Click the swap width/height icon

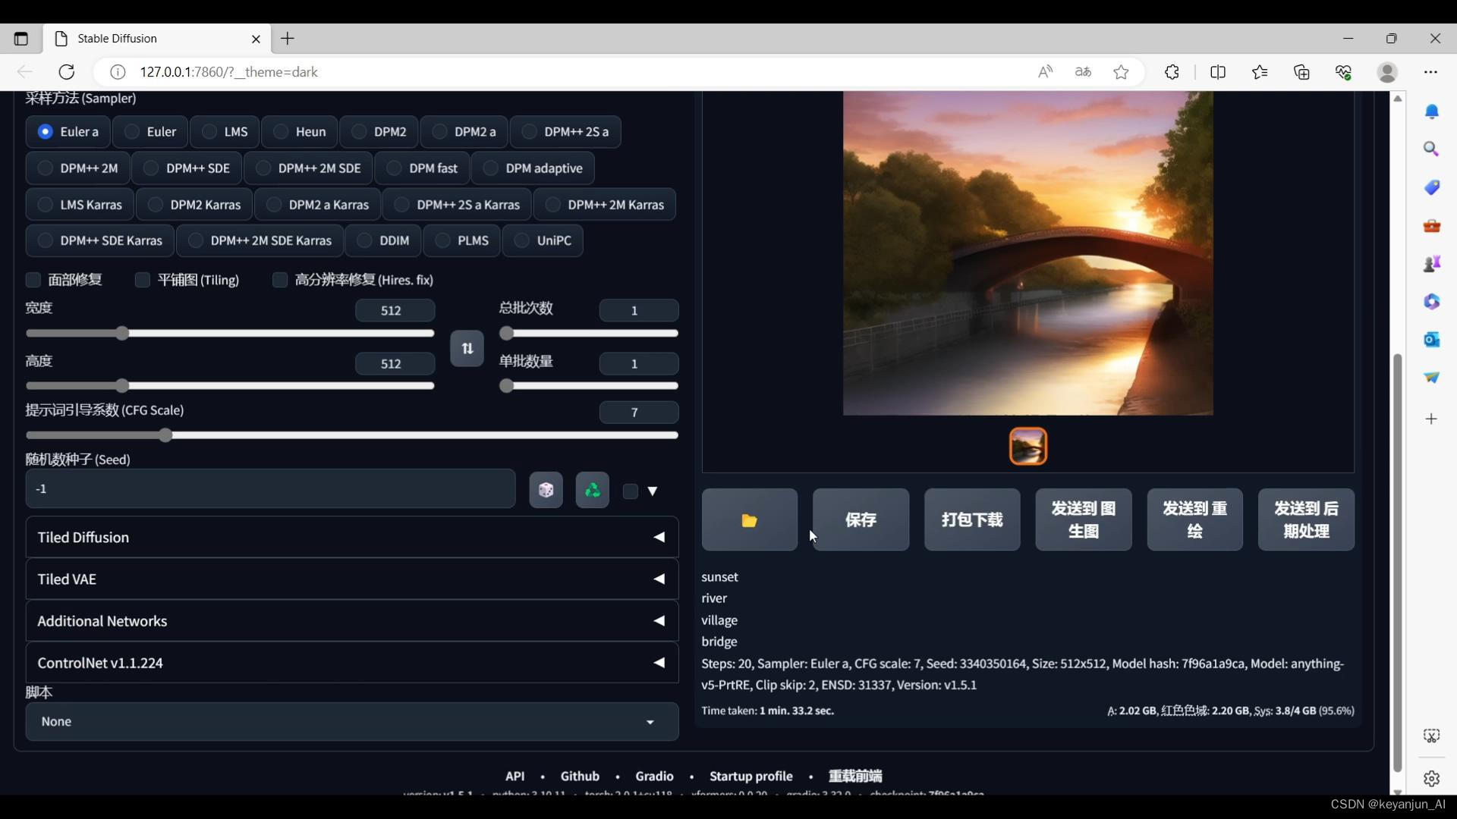pos(467,348)
